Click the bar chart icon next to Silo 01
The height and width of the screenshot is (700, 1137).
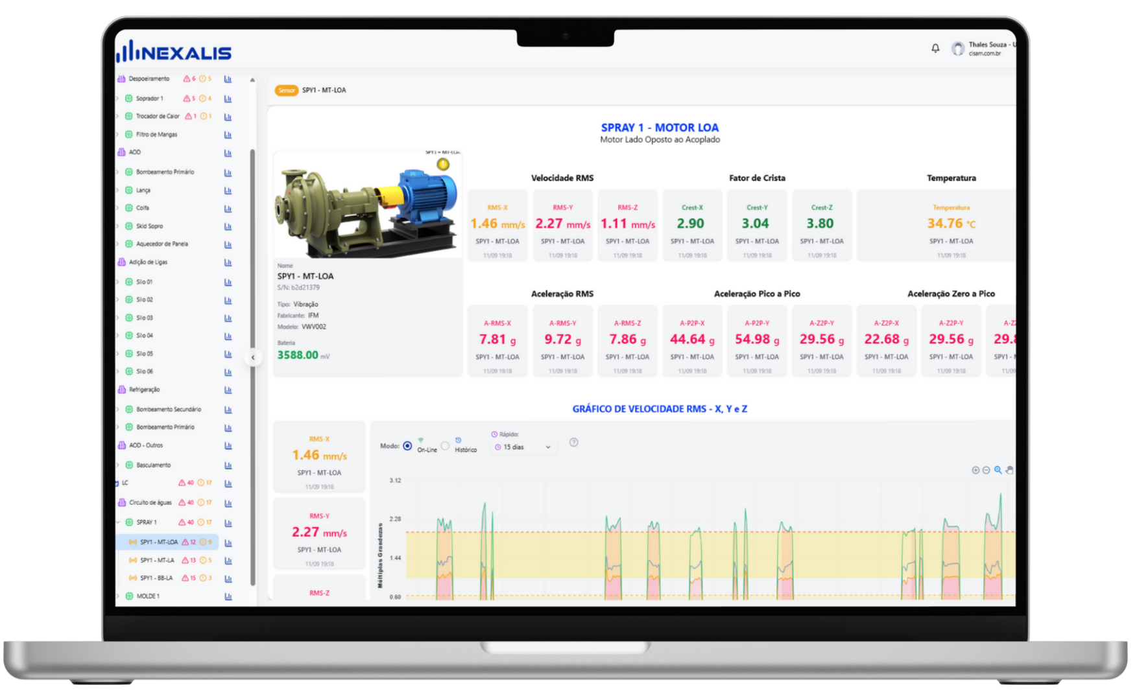227,282
